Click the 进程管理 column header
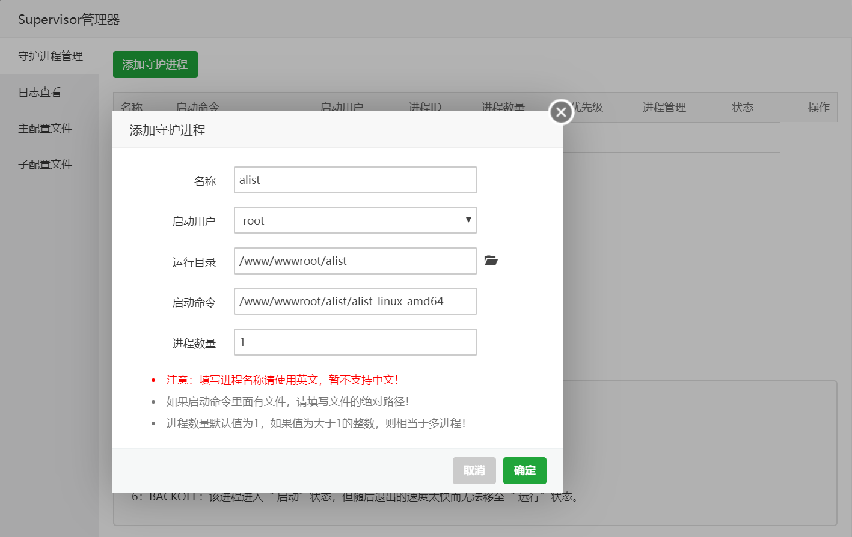852x537 pixels. [x=664, y=108]
